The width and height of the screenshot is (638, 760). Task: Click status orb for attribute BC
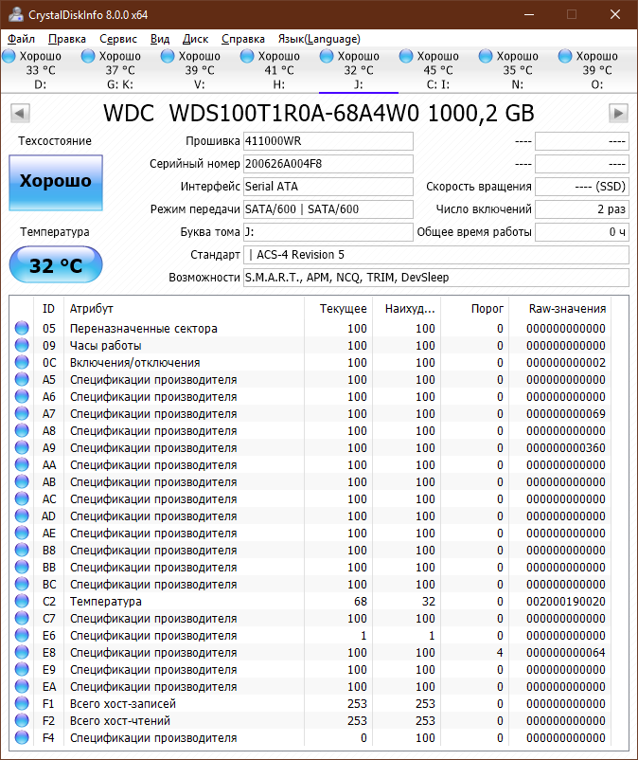coord(22,584)
